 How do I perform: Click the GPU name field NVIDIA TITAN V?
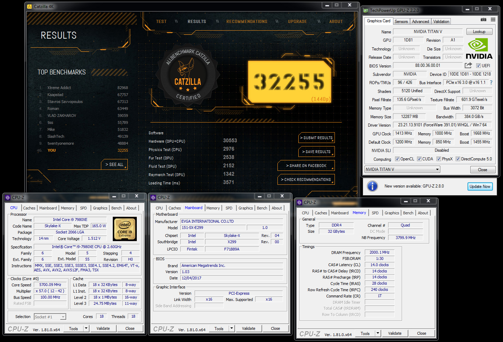pos(428,32)
